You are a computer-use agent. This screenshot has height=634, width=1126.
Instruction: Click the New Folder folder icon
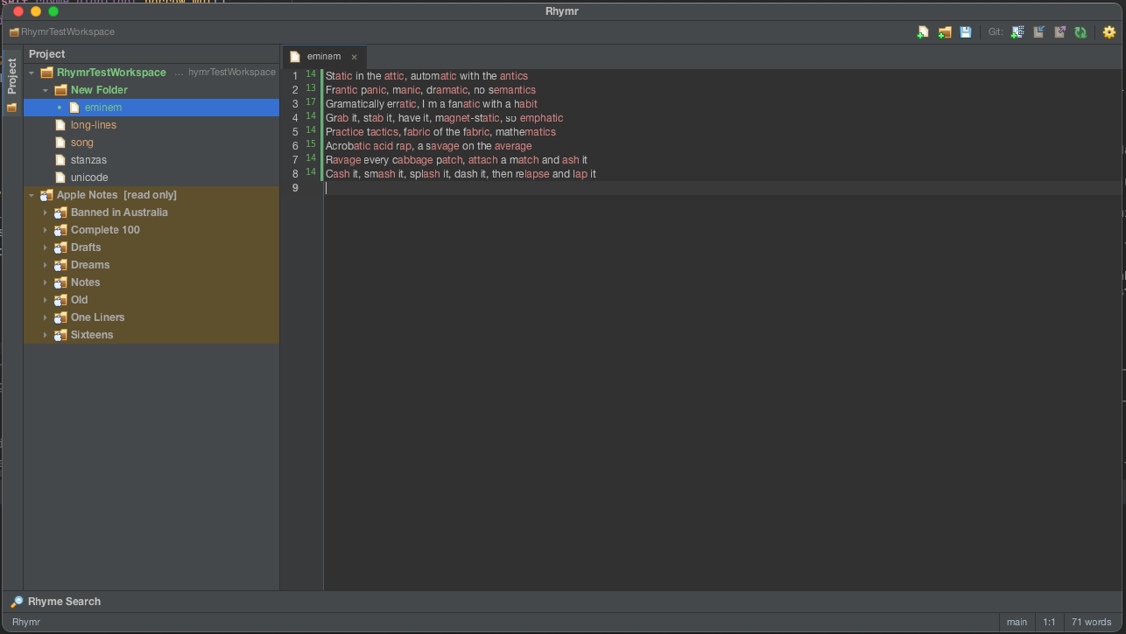pos(60,90)
